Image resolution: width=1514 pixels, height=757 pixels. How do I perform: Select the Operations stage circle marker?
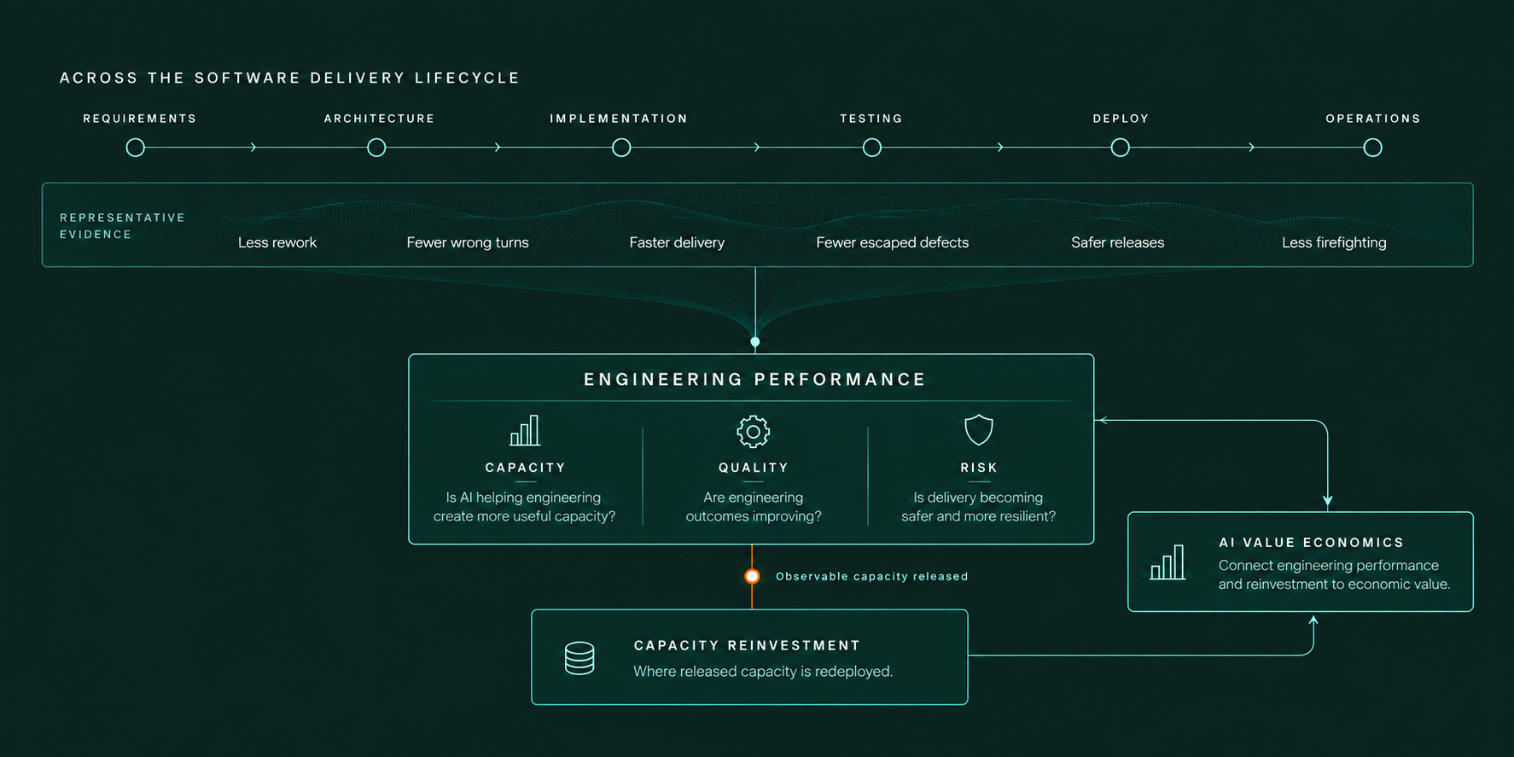point(1372,148)
